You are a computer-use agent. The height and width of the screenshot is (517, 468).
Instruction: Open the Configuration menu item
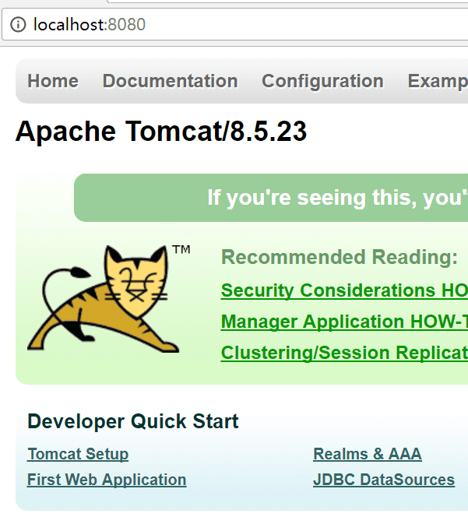322,81
